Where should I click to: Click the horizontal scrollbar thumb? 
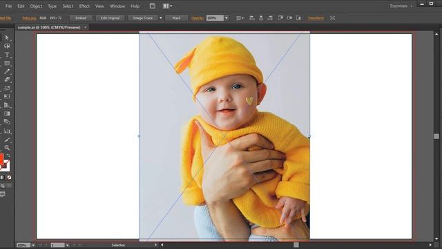click(x=296, y=245)
